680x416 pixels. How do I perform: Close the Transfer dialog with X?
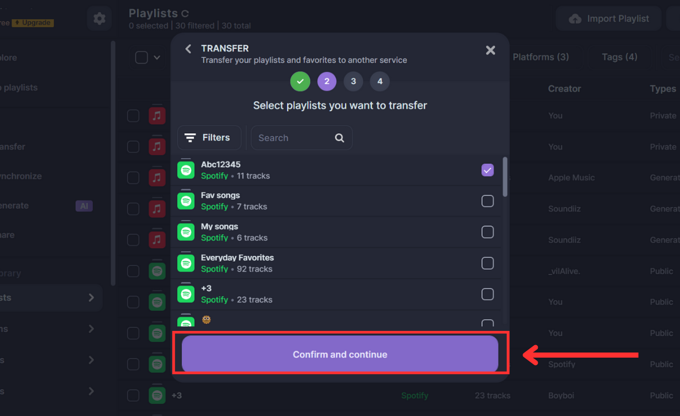(490, 50)
